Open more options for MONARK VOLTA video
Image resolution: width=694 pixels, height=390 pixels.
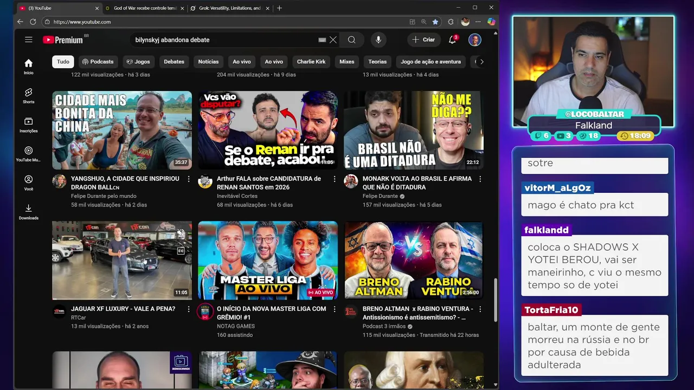480,179
